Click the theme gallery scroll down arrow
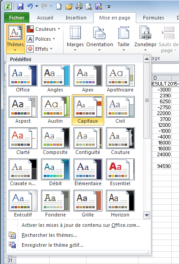 147,215
